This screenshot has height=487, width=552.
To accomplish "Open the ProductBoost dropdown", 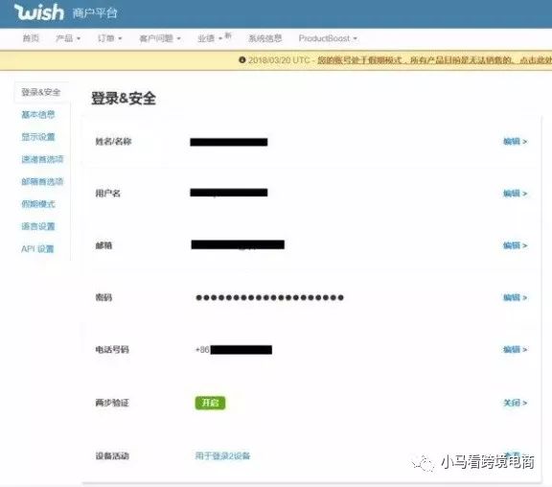I will [328, 38].
